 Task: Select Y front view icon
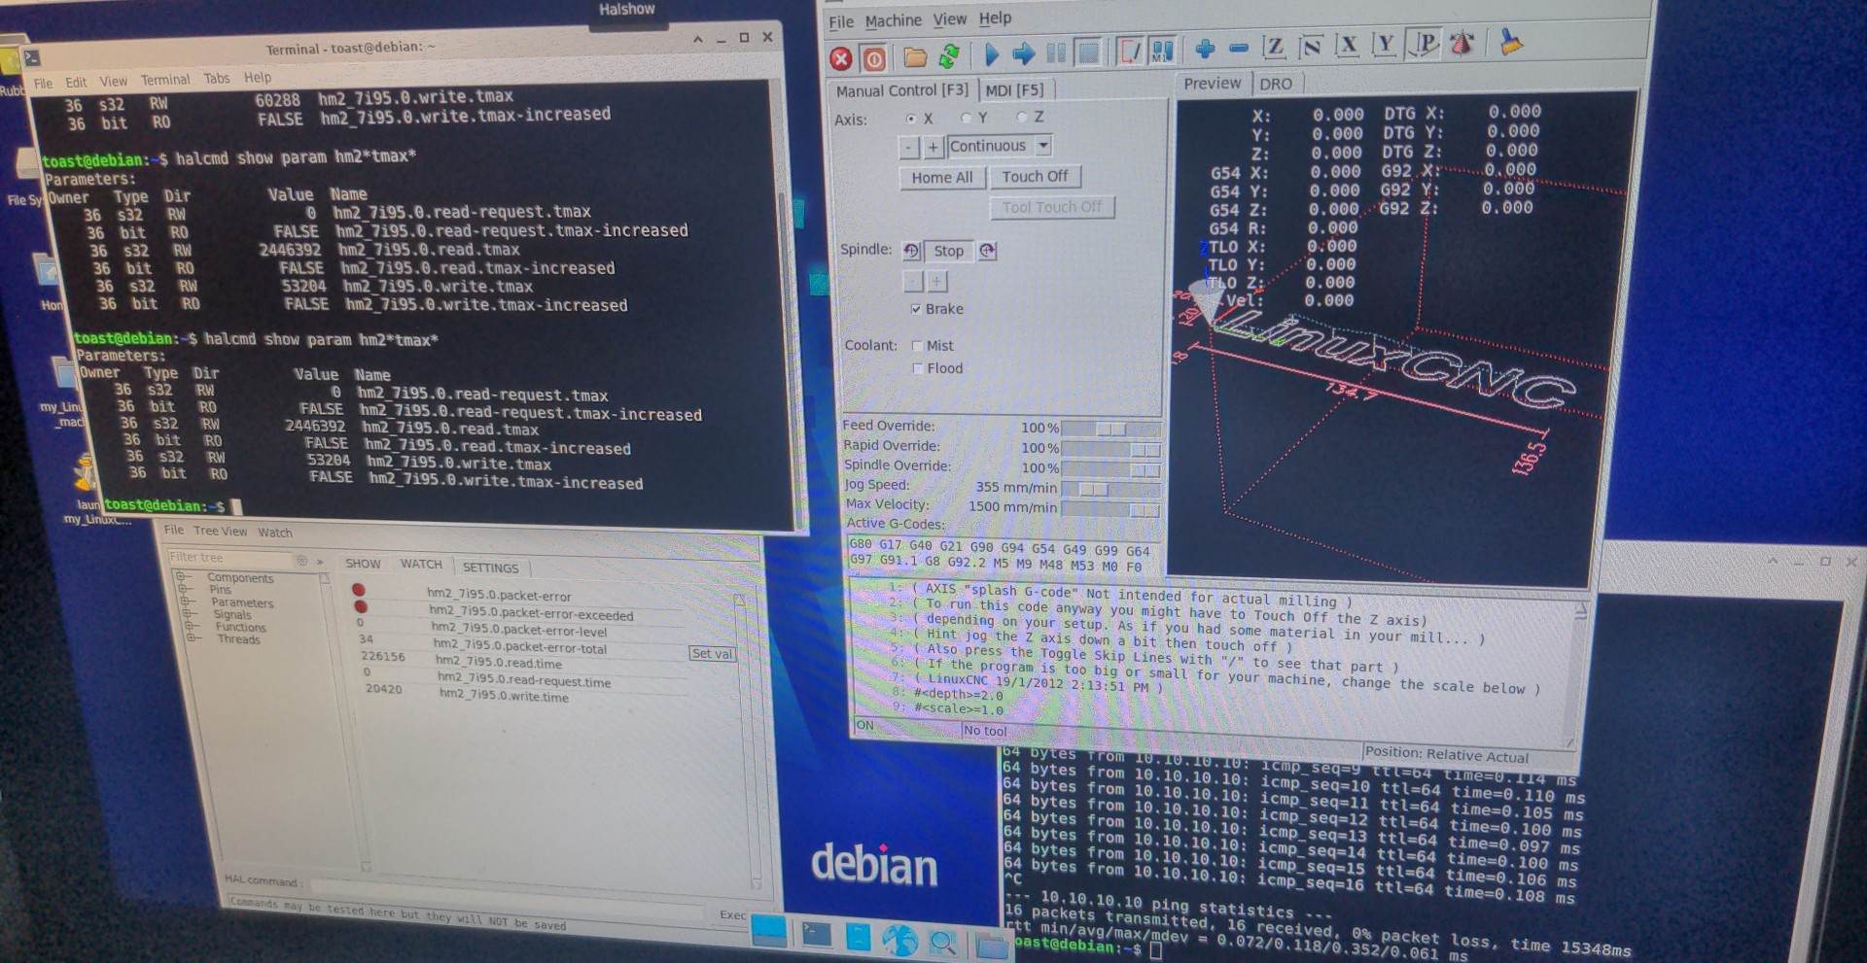pos(1385,44)
